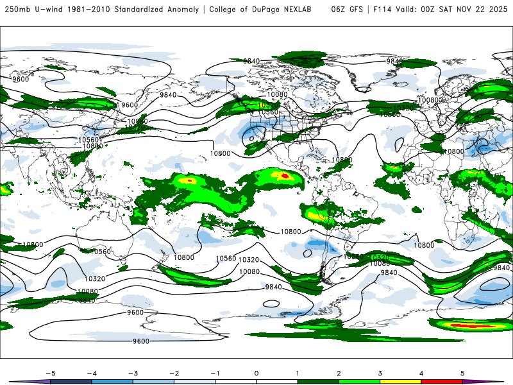Click the blue colorbar segment between -4 and -3
Viewport: 513px width, 385px height.
[112, 382]
